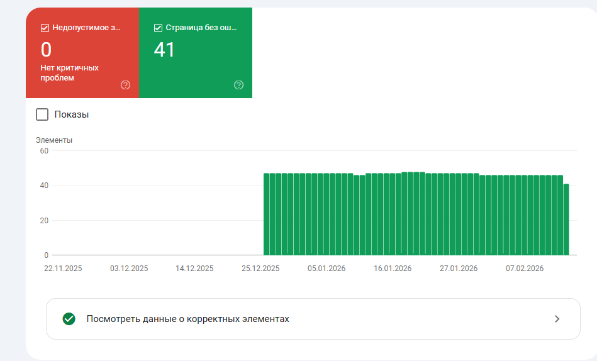Enable the Показы checkbox

(x=42, y=114)
